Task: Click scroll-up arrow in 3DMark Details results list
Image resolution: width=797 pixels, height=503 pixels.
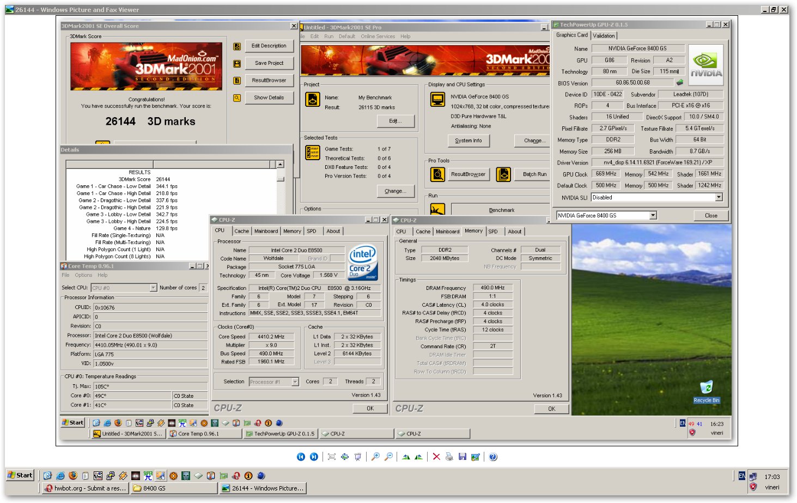Action: [280, 164]
